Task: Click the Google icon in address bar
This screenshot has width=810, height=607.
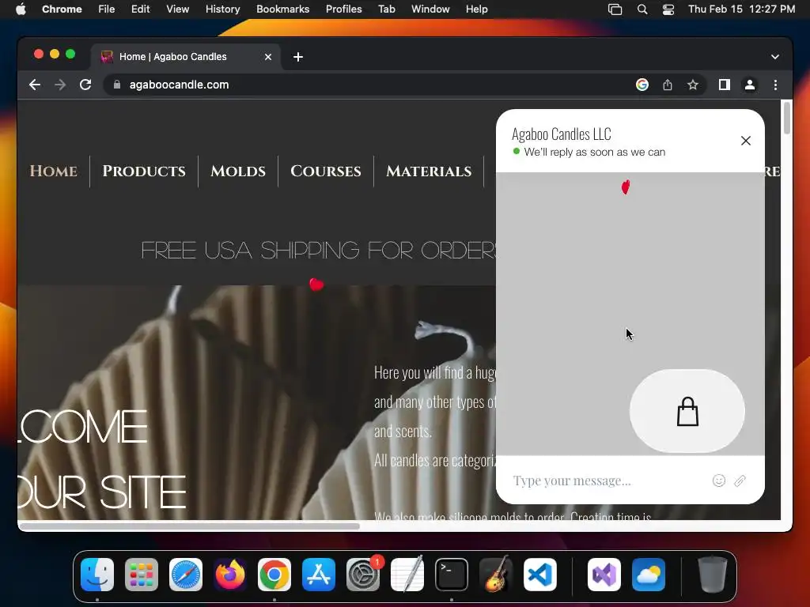Action: coord(642,85)
